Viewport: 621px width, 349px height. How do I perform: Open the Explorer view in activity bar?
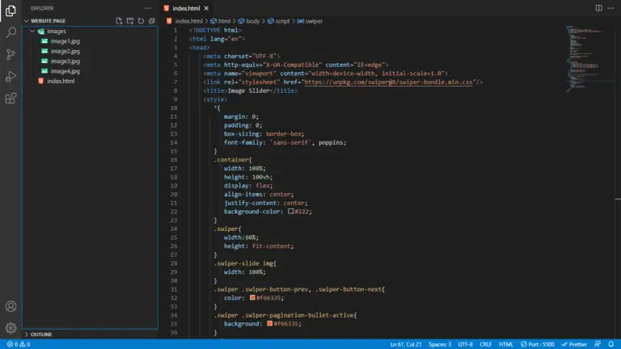[11, 11]
